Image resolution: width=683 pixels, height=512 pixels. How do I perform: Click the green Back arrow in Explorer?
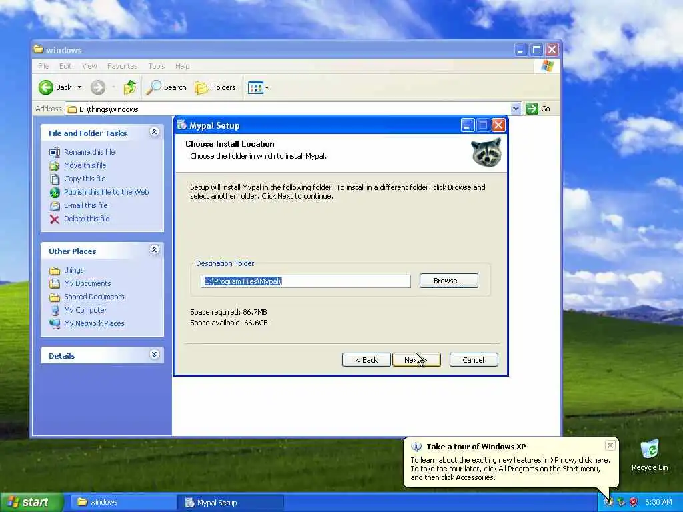pyautogui.click(x=46, y=87)
